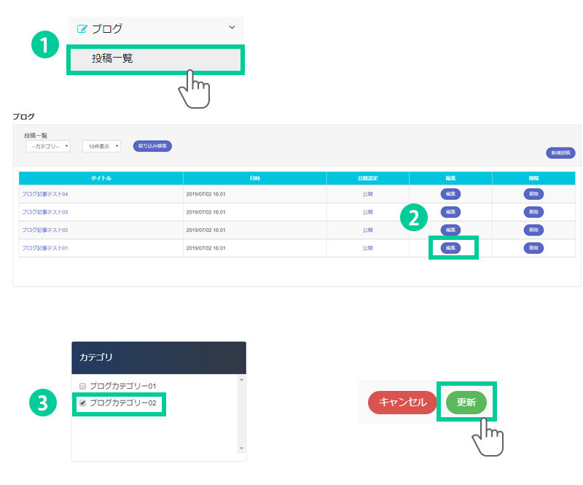Click the category list scrollbar up arrow
This screenshot has width=583, height=485.
[x=241, y=380]
